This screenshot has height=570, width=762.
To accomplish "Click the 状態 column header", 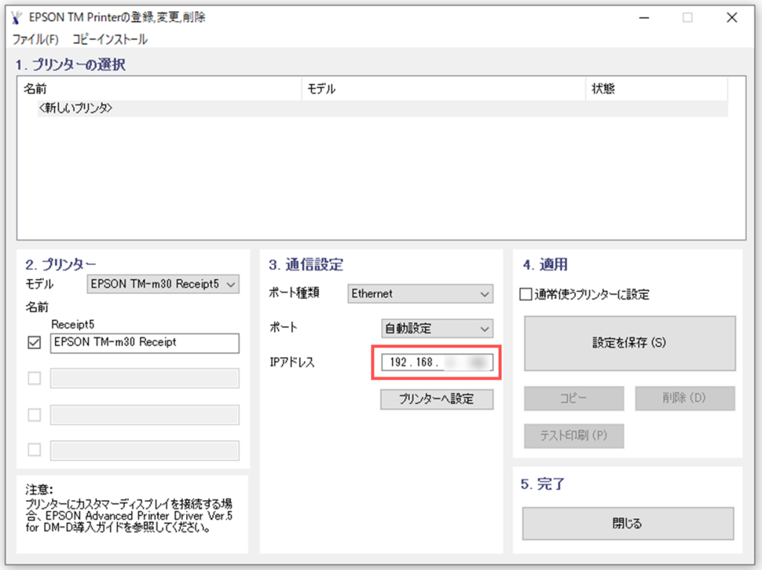I will pos(656,89).
